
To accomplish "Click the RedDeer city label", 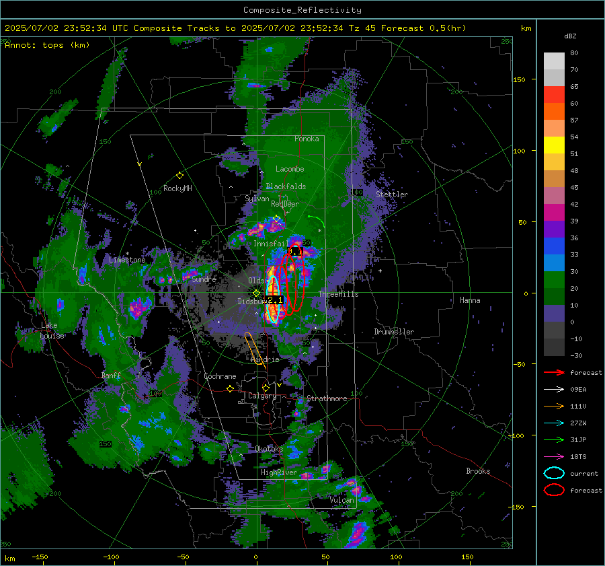I will coord(285,204).
